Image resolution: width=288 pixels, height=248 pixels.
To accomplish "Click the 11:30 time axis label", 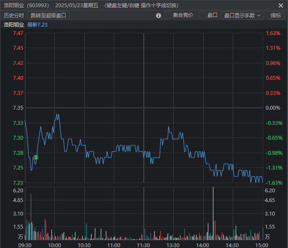I will [143, 245].
